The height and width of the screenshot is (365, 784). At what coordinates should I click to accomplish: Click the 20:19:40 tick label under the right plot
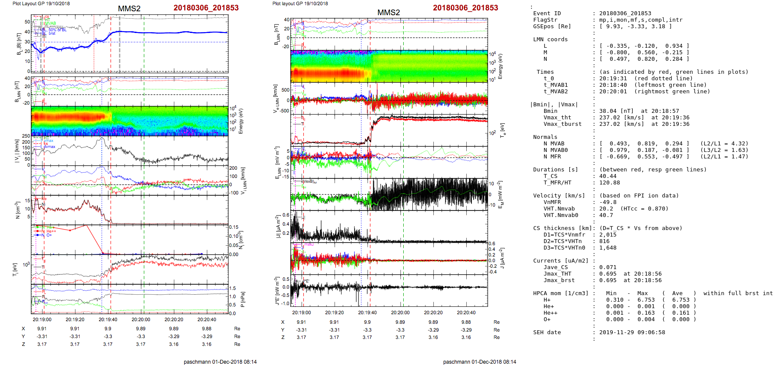tap(367, 312)
